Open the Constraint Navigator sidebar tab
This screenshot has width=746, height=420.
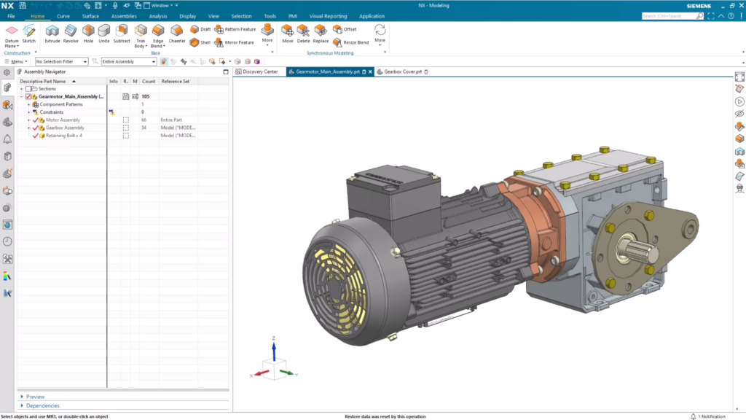[x=7, y=105]
